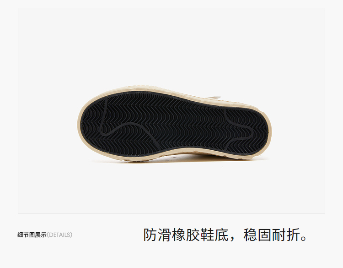Click the '鞋底' characters in the caption

pos(214,235)
